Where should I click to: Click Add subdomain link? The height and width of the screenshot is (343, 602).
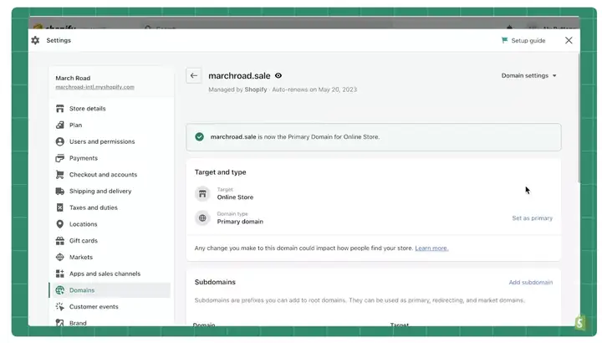[531, 282]
